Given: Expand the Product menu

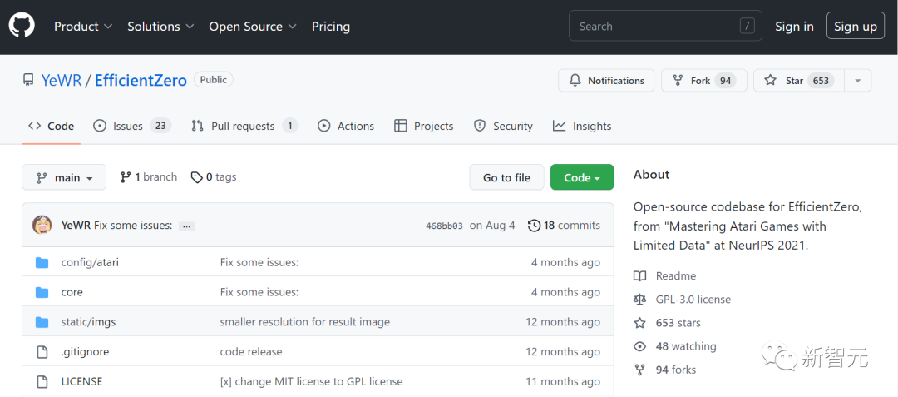Looking at the screenshot, I should click(x=82, y=27).
